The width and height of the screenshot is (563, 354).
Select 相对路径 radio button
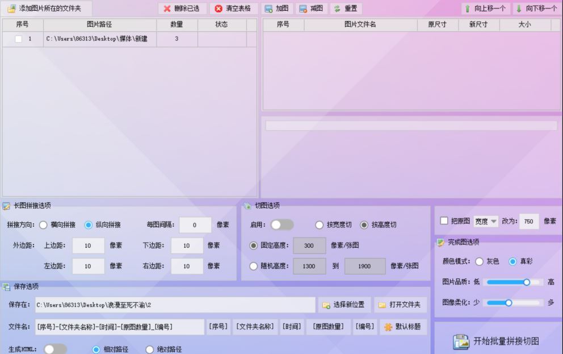tap(96, 349)
